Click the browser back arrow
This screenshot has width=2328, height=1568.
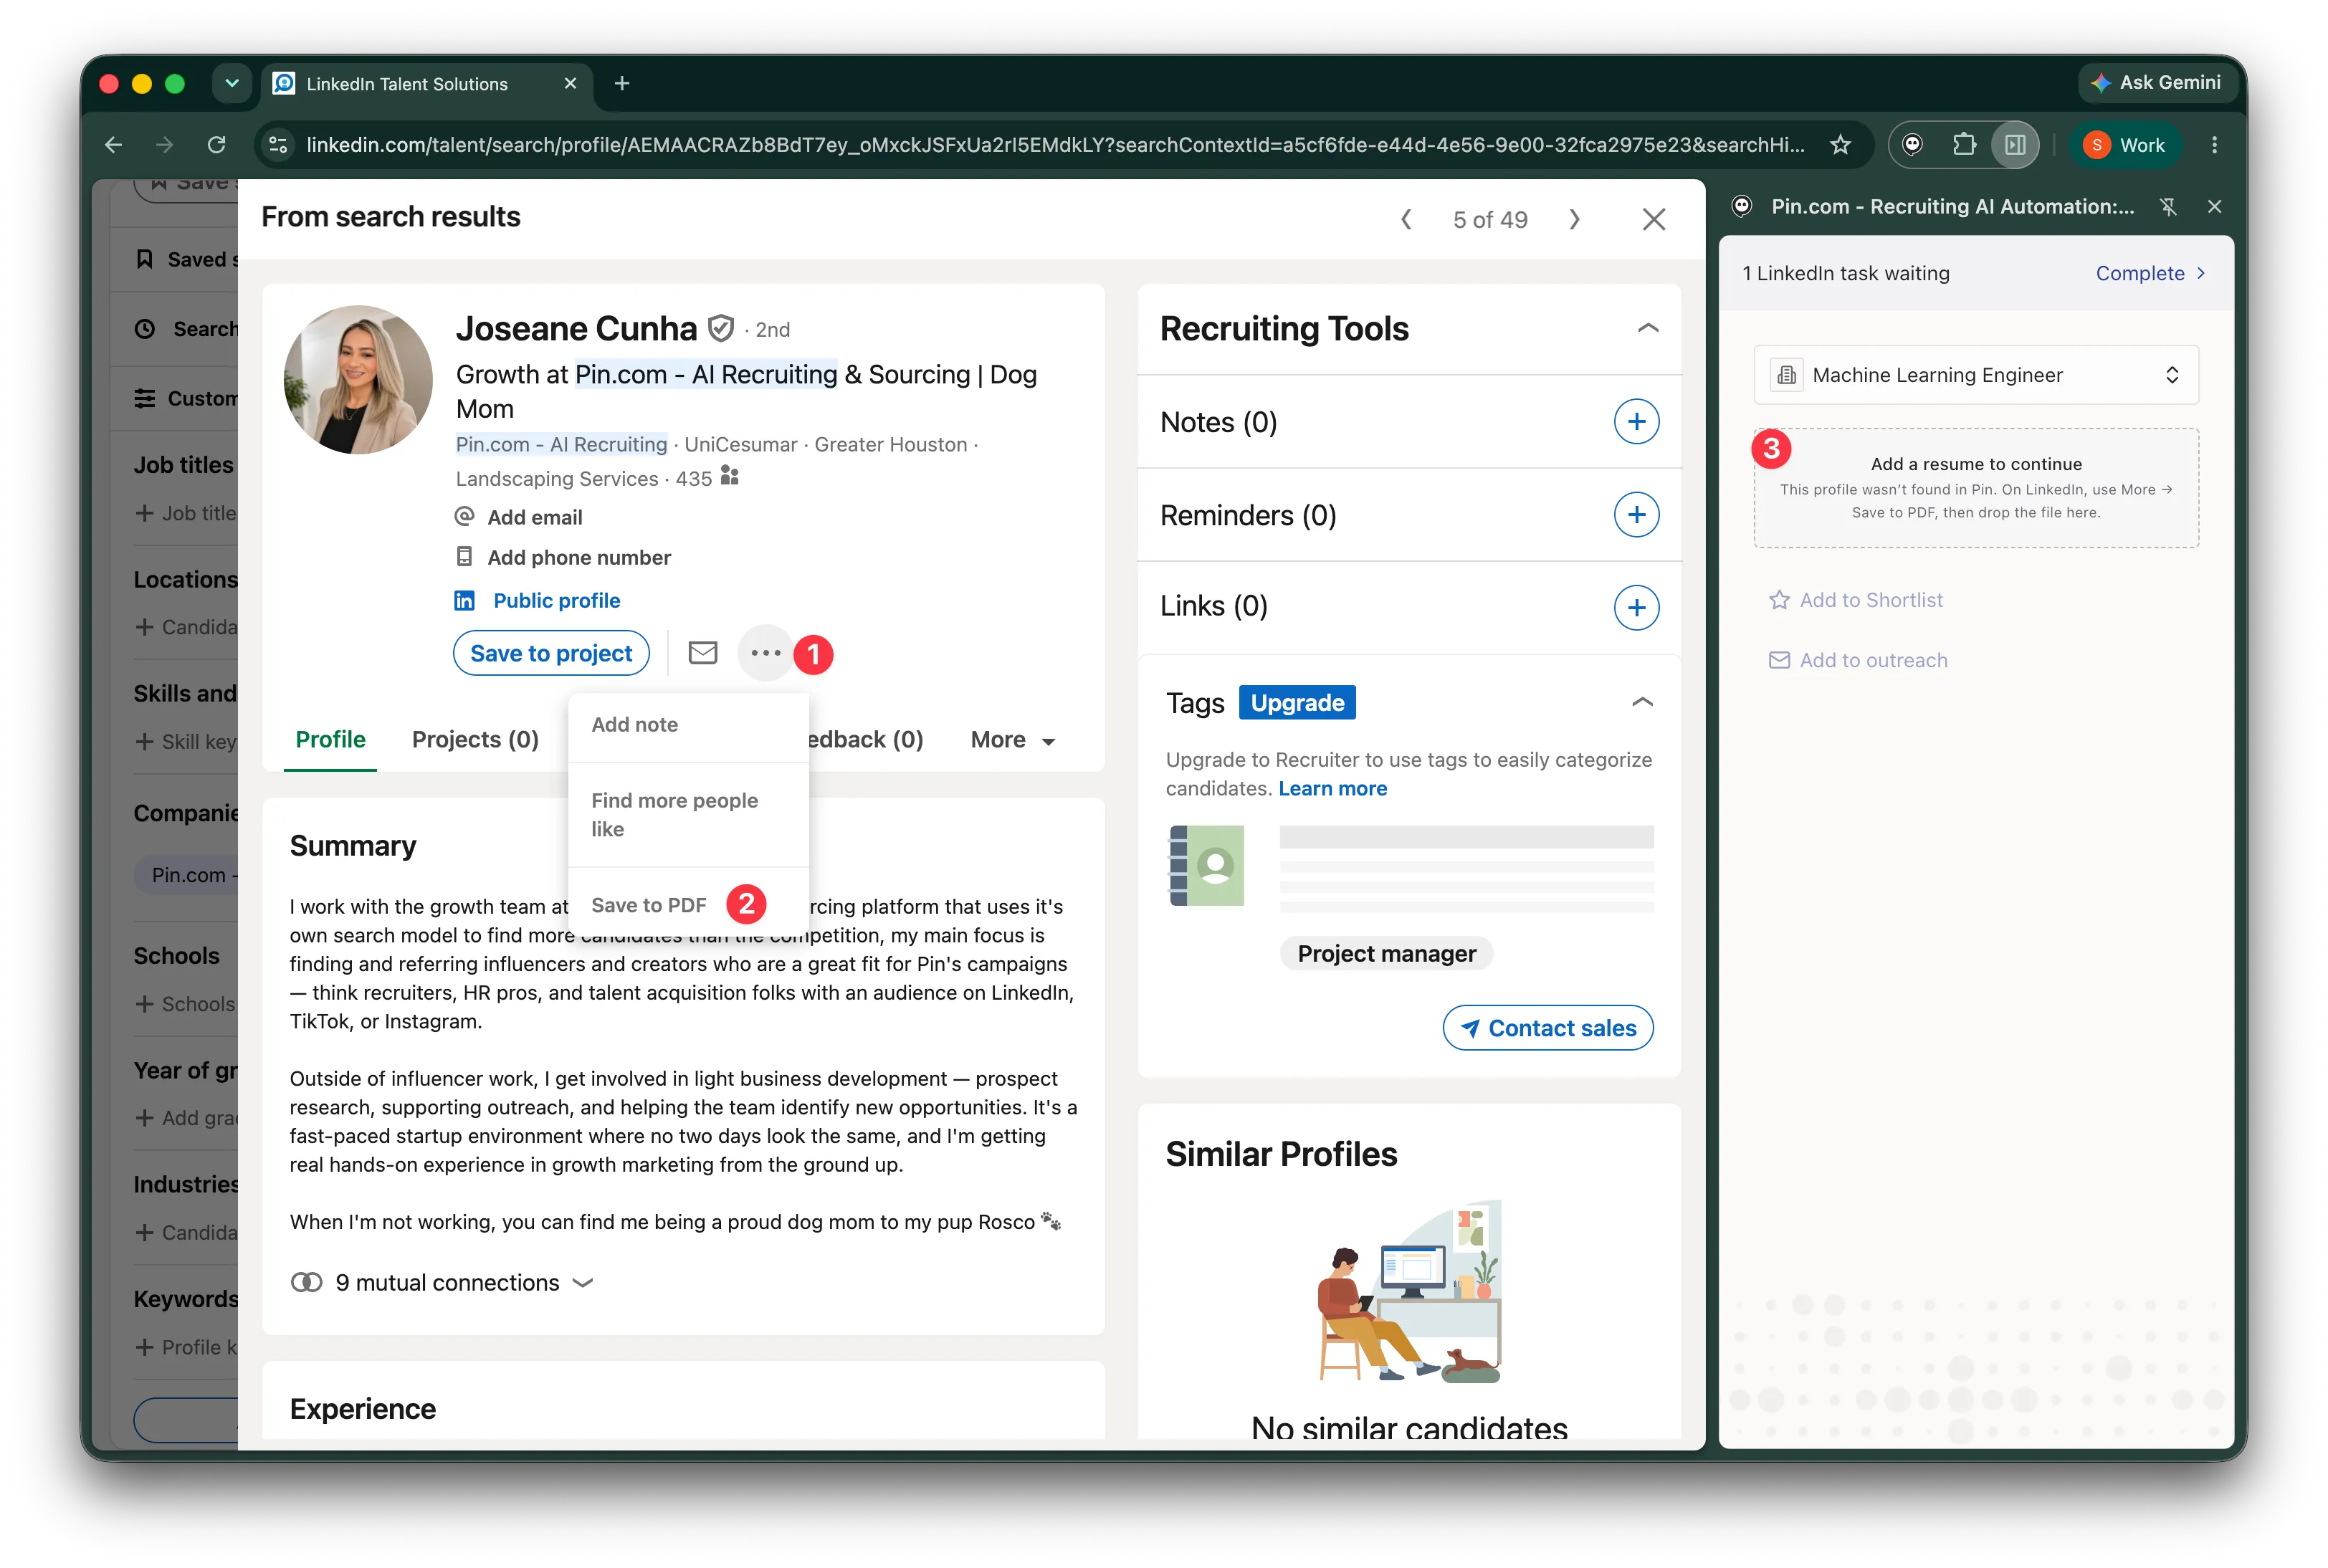click(x=114, y=145)
